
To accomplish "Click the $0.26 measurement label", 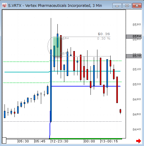I will 104,34.
